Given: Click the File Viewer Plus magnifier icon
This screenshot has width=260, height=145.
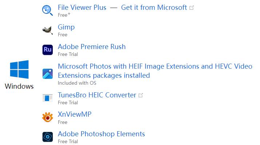Looking at the screenshot, I should 47,11.
